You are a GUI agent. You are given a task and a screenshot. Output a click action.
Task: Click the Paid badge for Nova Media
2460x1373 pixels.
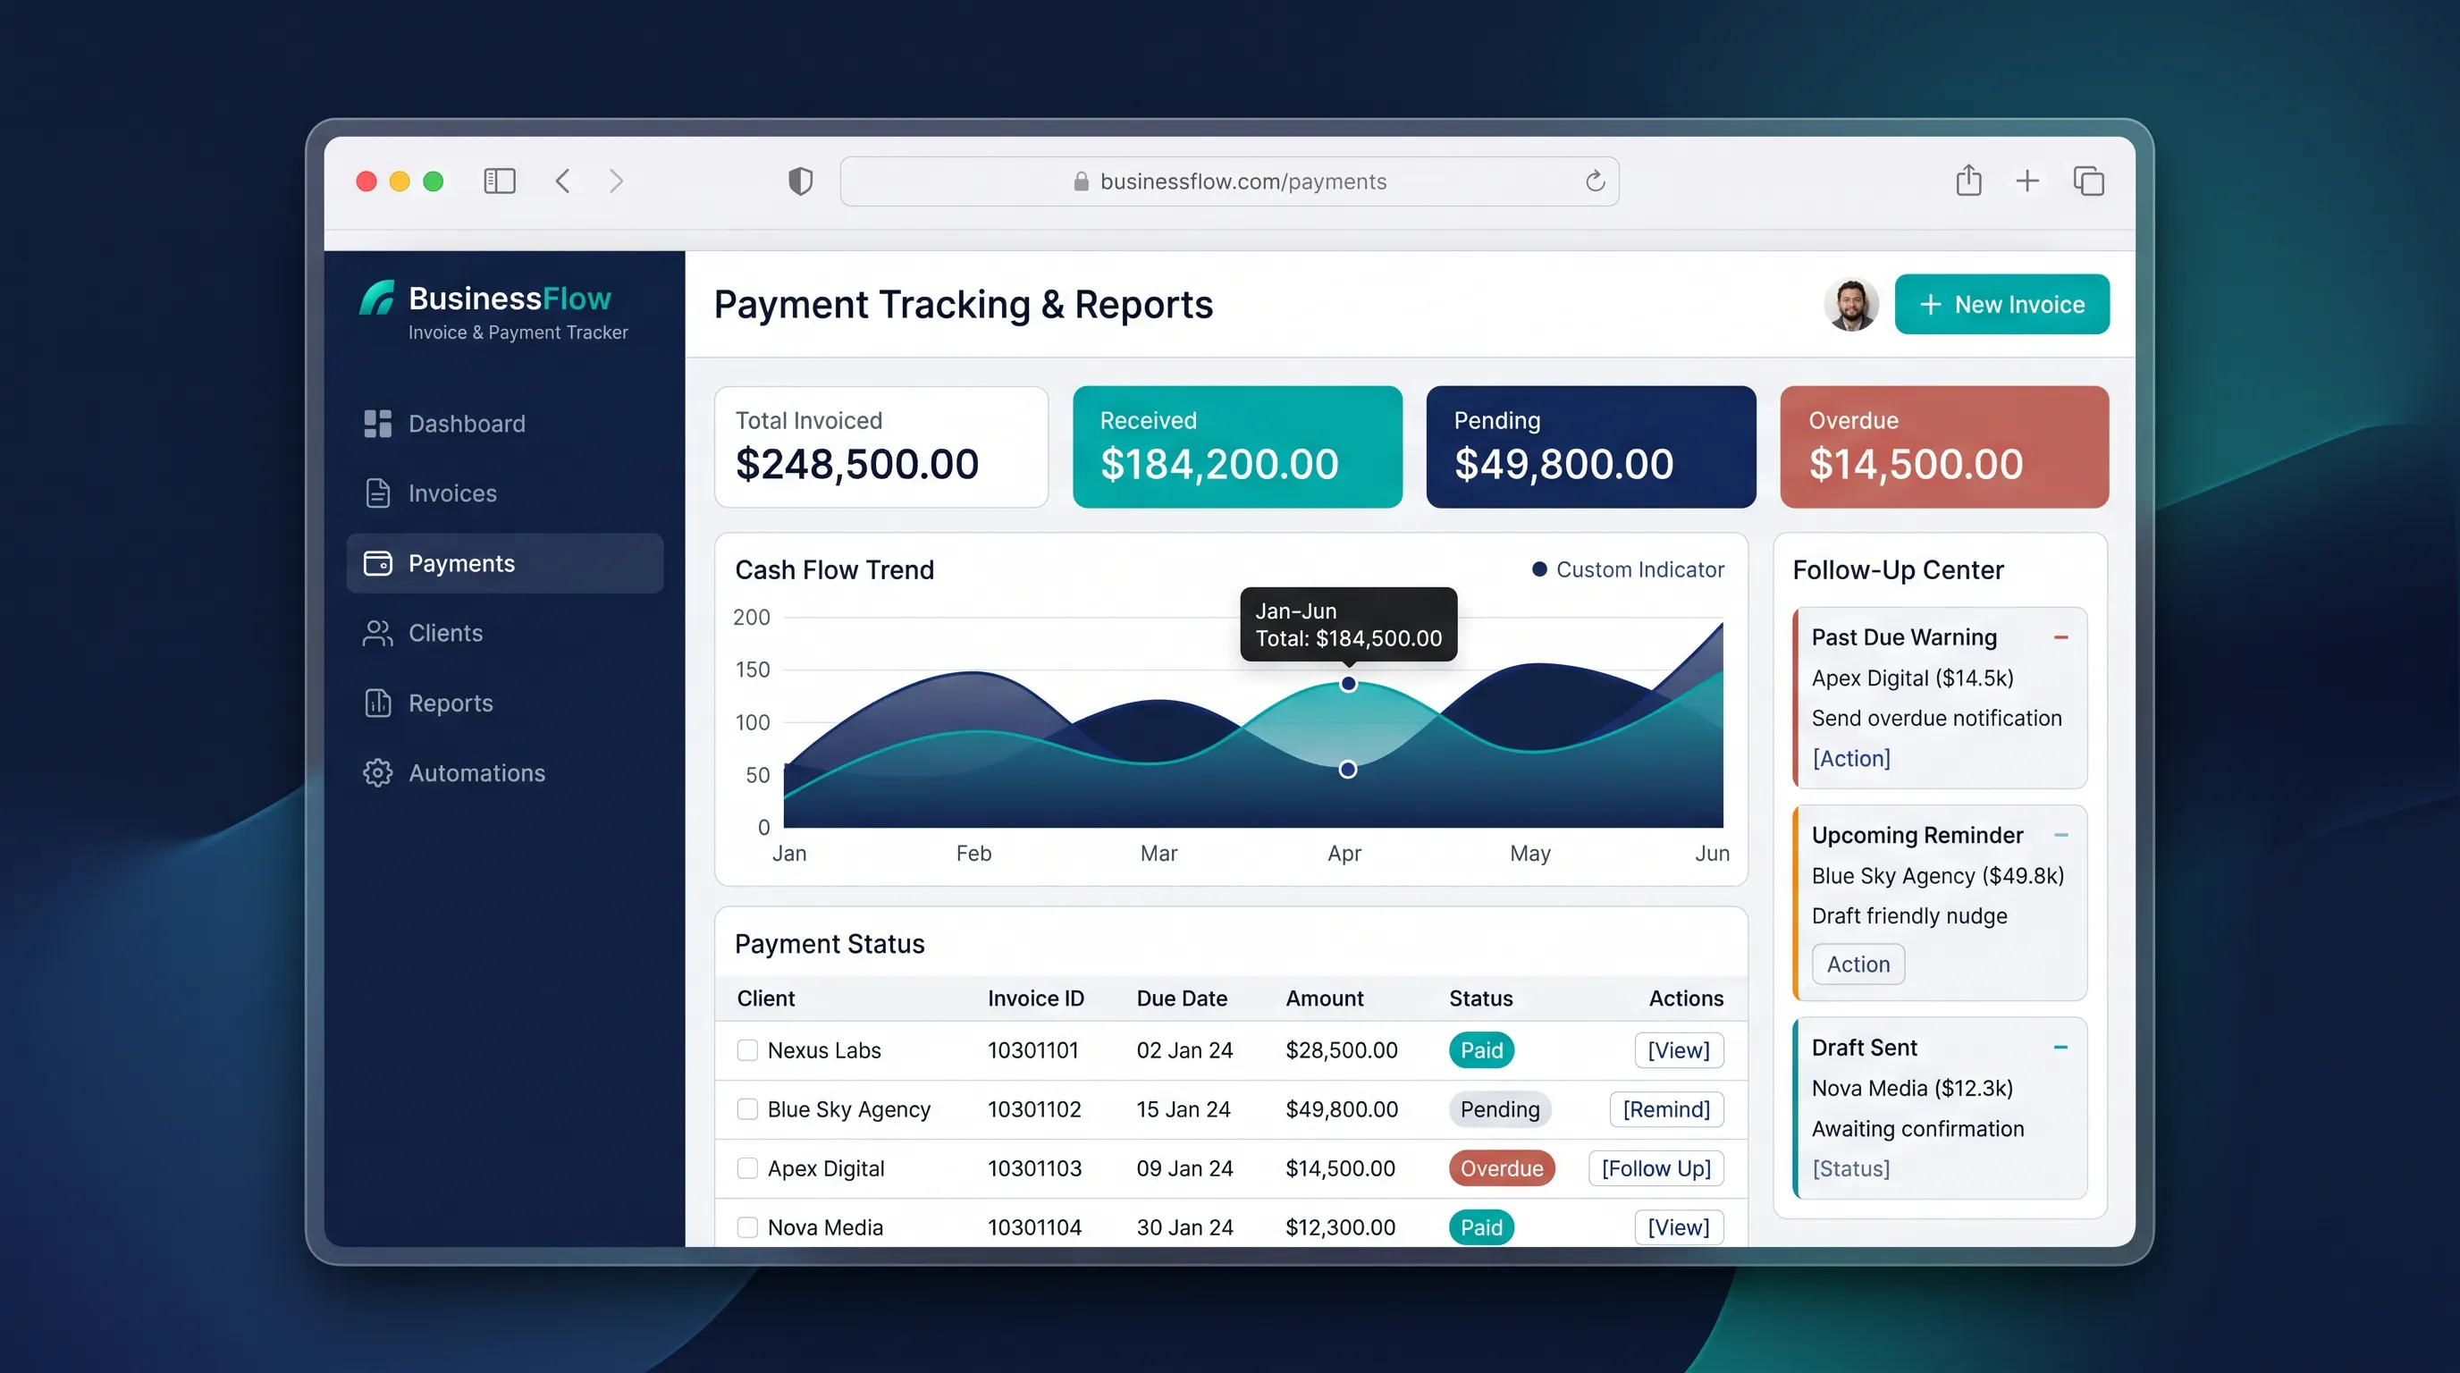click(x=1481, y=1228)
